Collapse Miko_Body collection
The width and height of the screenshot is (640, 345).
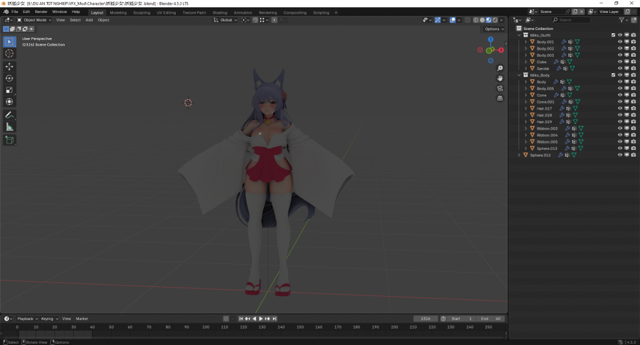(519, 75)
